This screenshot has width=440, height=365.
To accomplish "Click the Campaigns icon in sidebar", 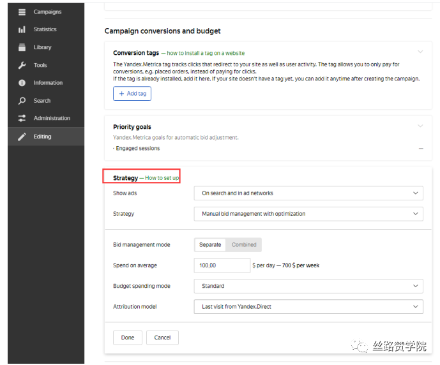I will tap(22, 11).
